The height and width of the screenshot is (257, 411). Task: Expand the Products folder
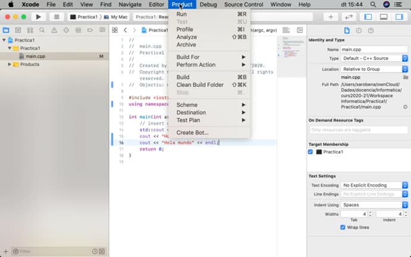pos(10,64)
